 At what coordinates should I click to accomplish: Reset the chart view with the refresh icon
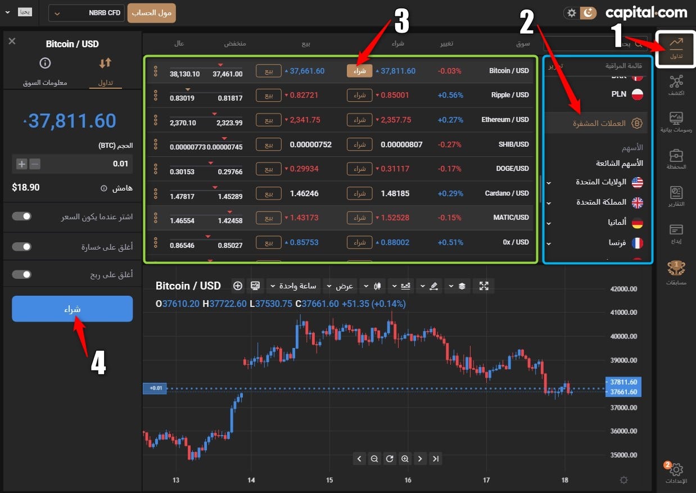390,459
